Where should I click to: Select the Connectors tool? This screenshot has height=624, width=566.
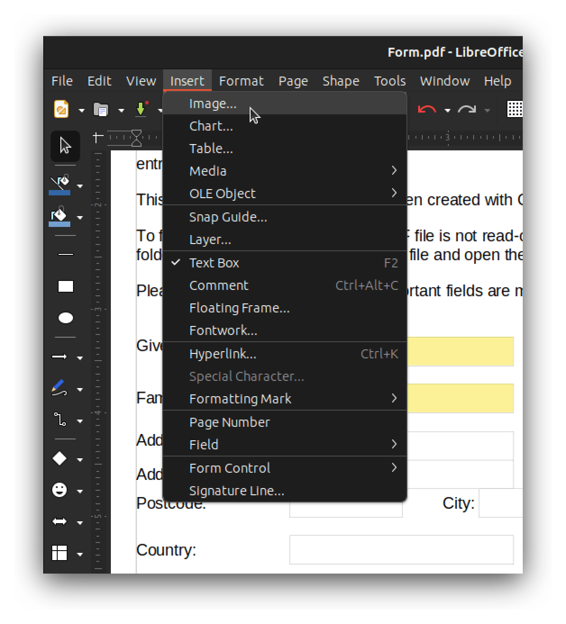tap(60, 420)
